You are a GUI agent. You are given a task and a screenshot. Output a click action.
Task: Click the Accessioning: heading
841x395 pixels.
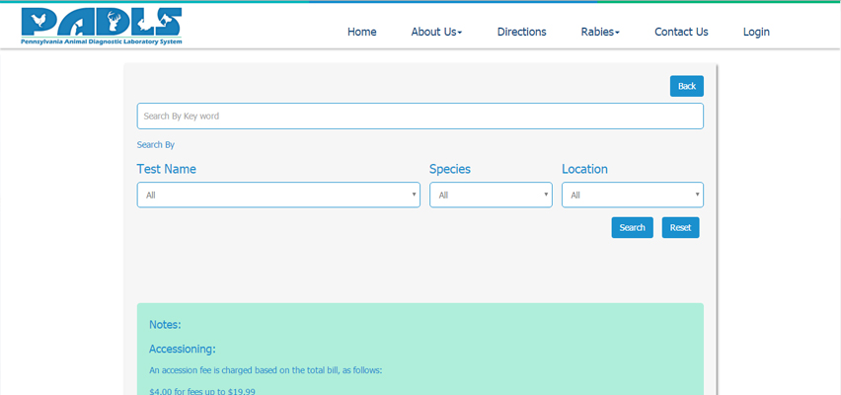(x=183, y=350)
